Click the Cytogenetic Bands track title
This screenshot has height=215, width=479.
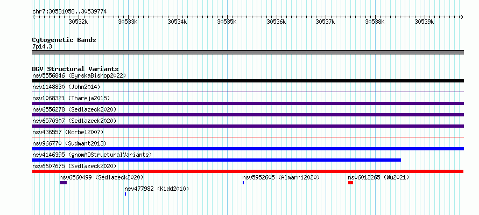click(64, 40)
